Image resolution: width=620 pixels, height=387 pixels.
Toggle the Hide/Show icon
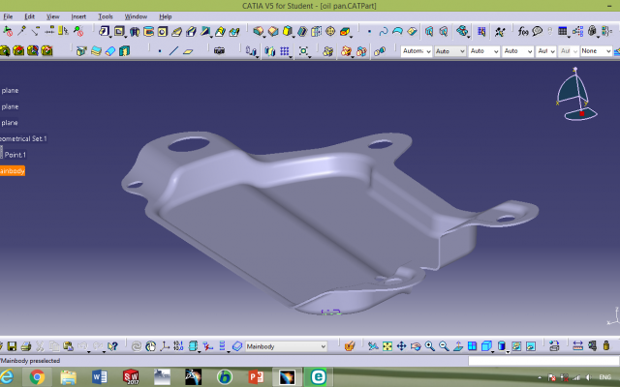[516, 346]
